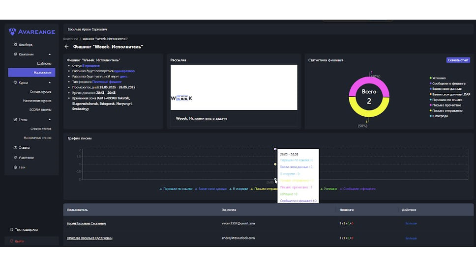Open user Арсен Васильев Сергеевич
Screen dimensions: 476x267
86,223
